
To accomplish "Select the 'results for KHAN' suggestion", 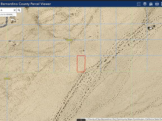I will pyautogui.click(x=8, y=15).
